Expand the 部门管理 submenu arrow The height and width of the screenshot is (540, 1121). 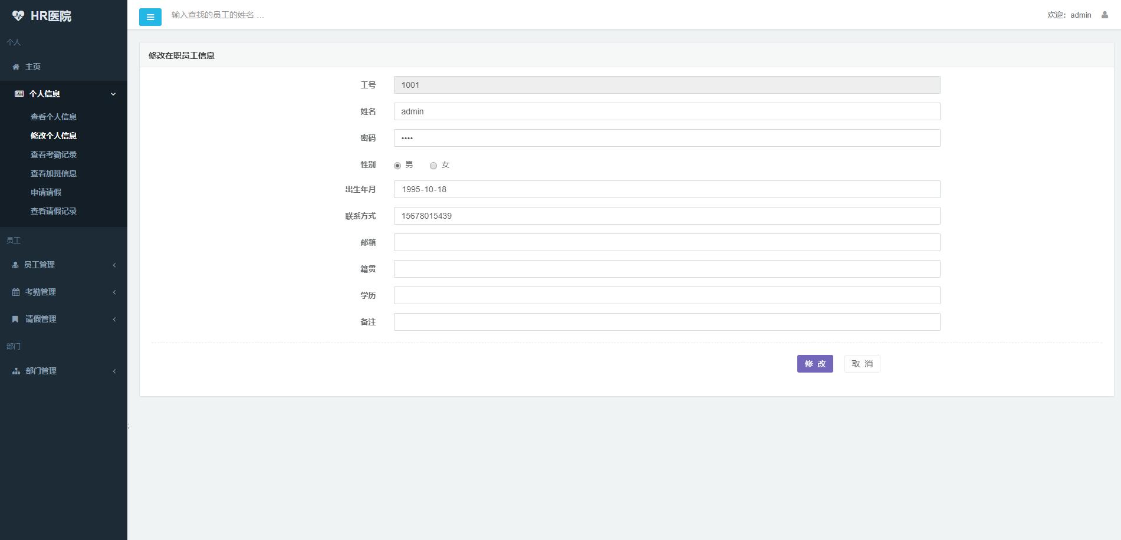click(x=114, y=371)
